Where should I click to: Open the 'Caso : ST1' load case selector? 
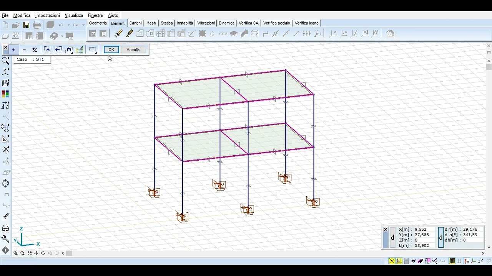[x=32, y=59]
